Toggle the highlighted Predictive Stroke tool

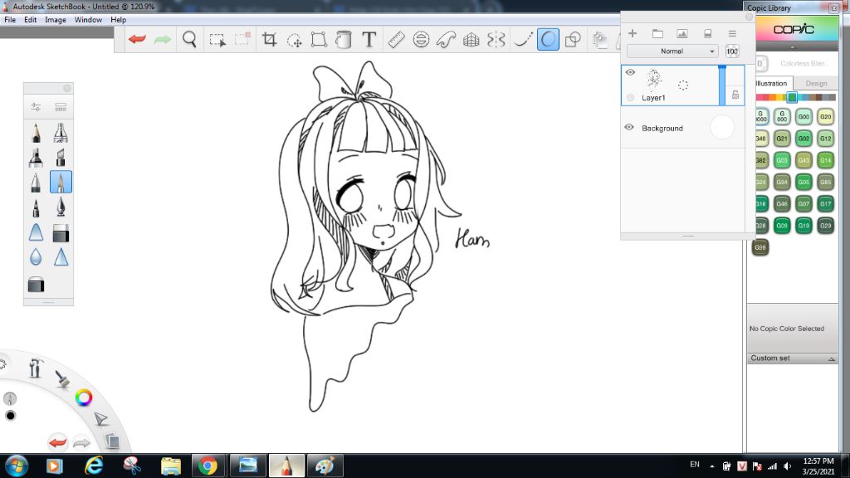(x=548, y=40)
